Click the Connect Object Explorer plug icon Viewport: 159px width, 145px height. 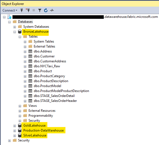[22, 10]
